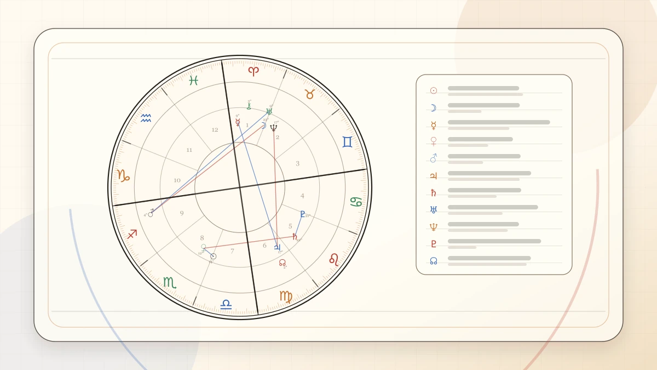Select the green Scorpio glyph on the wheel
Viewport: 657px width, 370px height.
point(170,282)
